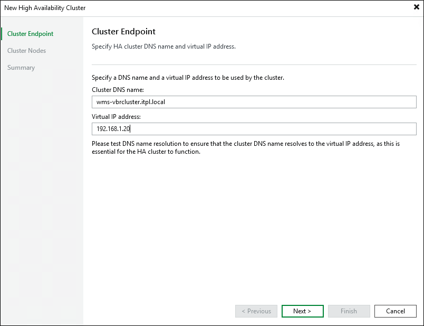Click the disabled Finish button
This screenshot has width=424, height=326.
pos(349,311)
